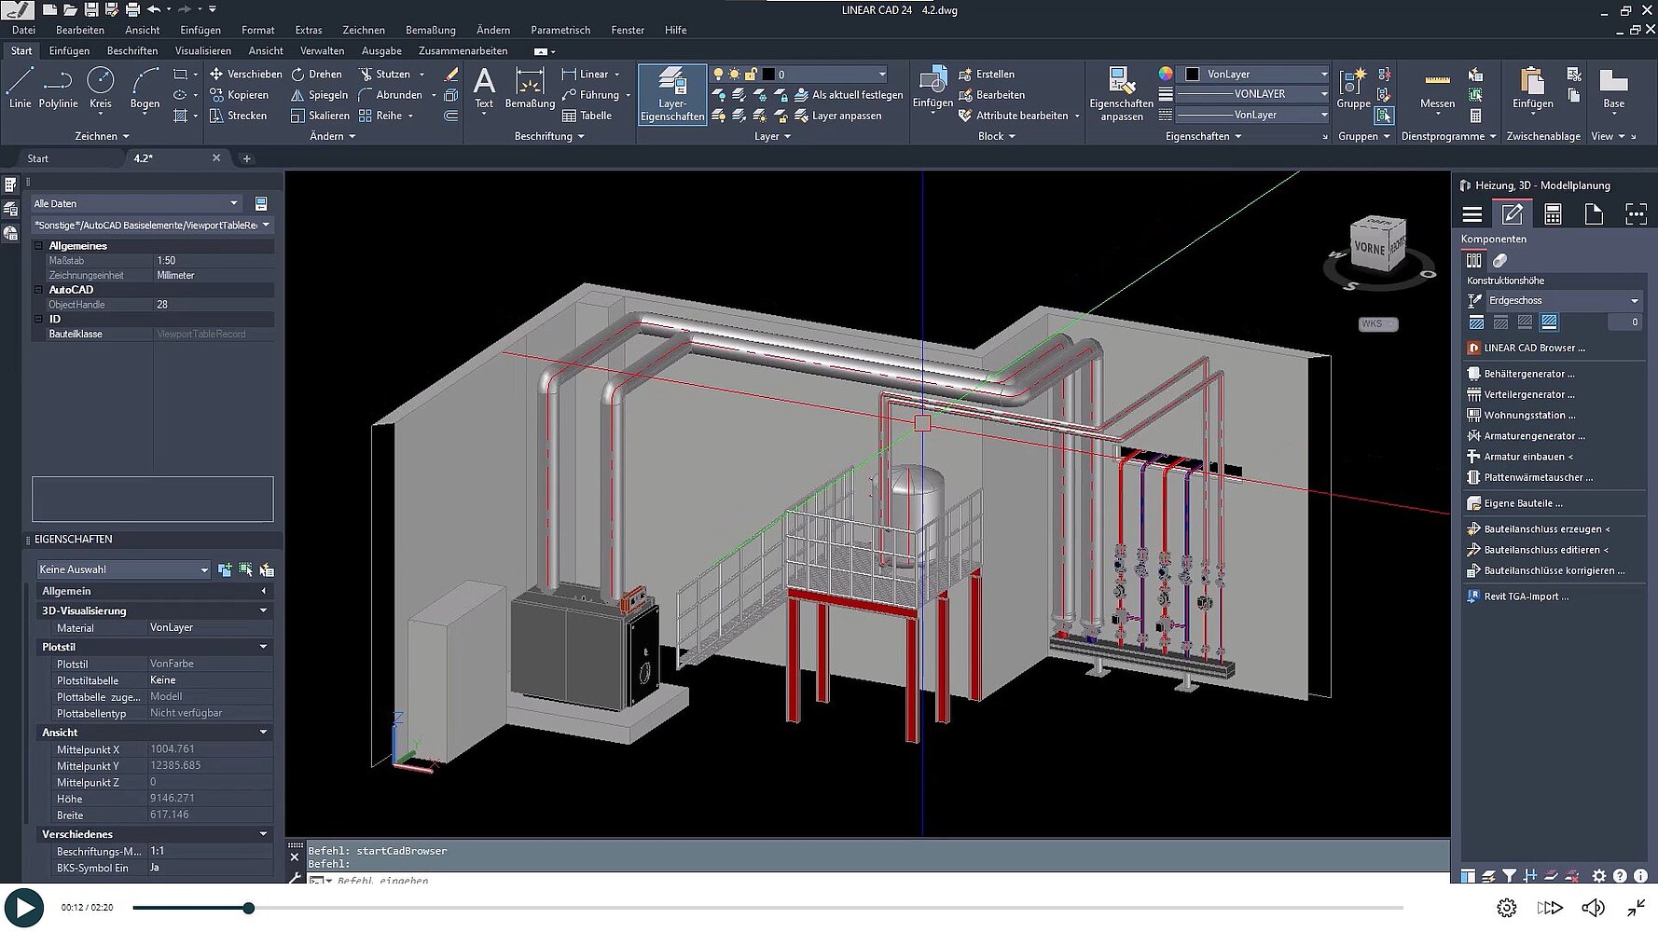Switch to the Beschriften ribbon tab
1658x932 pixels.
[x=132, y=51]
